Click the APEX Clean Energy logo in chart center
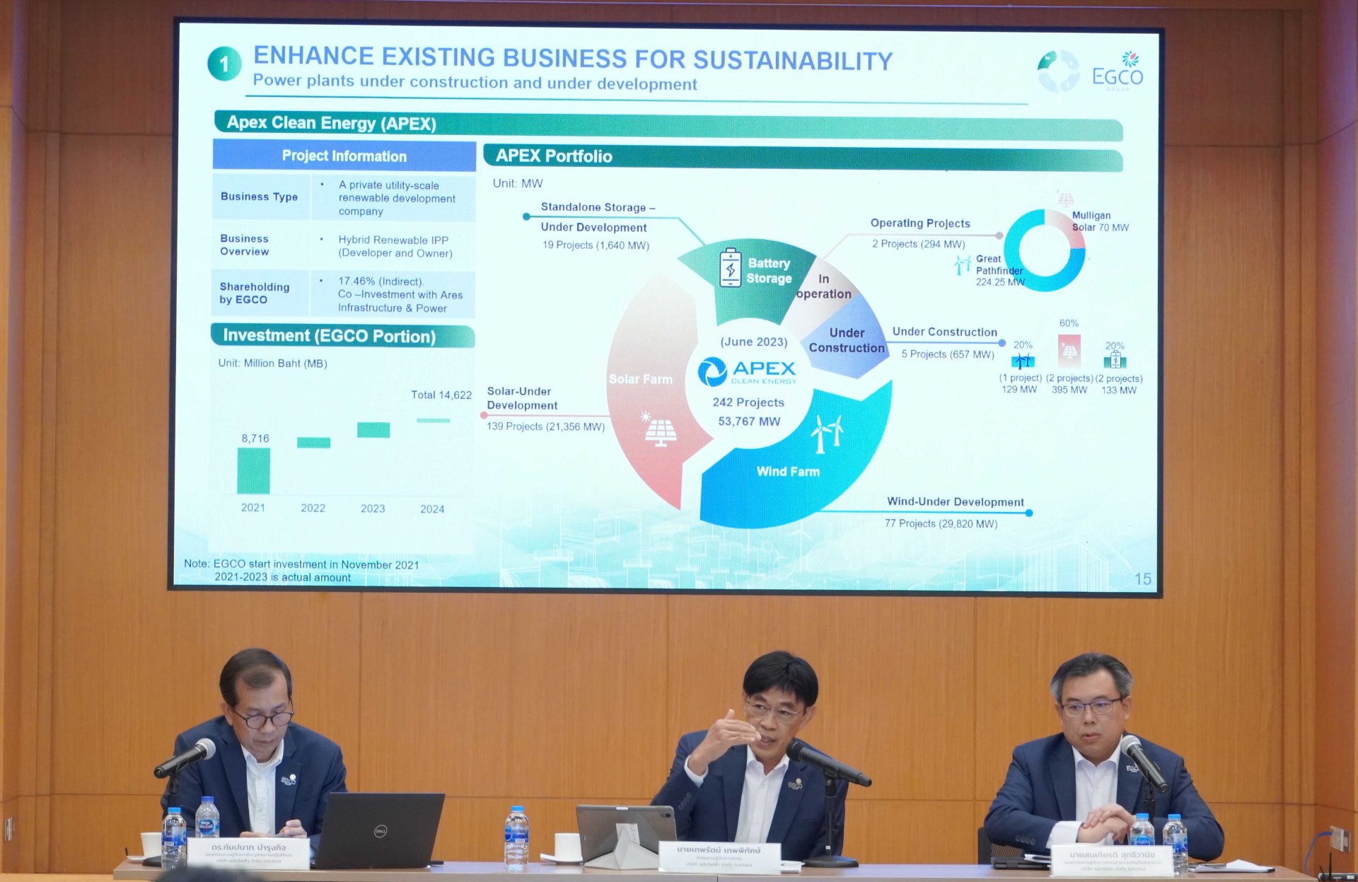1358x882 pixels. (x=747, y=371)
